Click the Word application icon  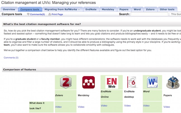tap(153, 82)
